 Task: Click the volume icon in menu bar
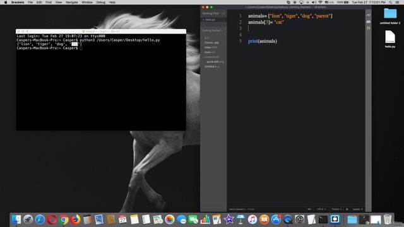click(314, 3)
